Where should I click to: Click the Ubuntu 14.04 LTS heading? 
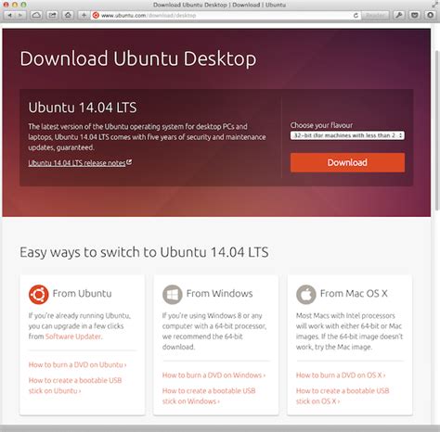[83, 108]
